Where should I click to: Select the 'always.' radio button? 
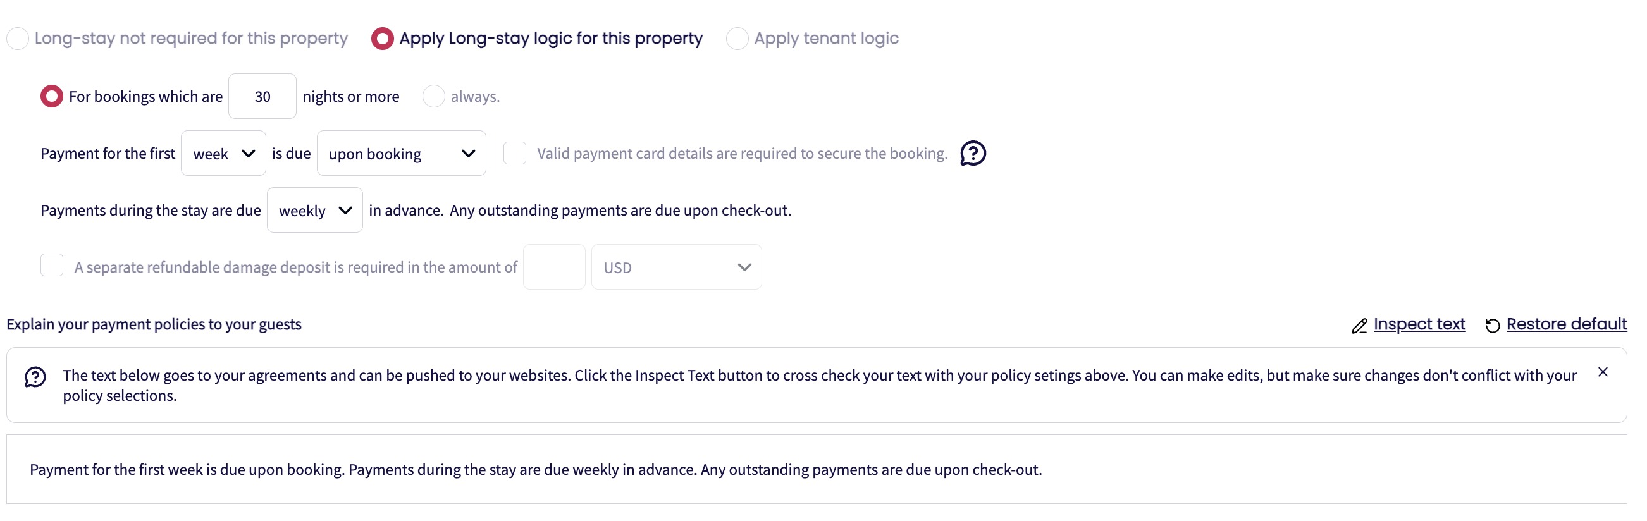(433, 97)
